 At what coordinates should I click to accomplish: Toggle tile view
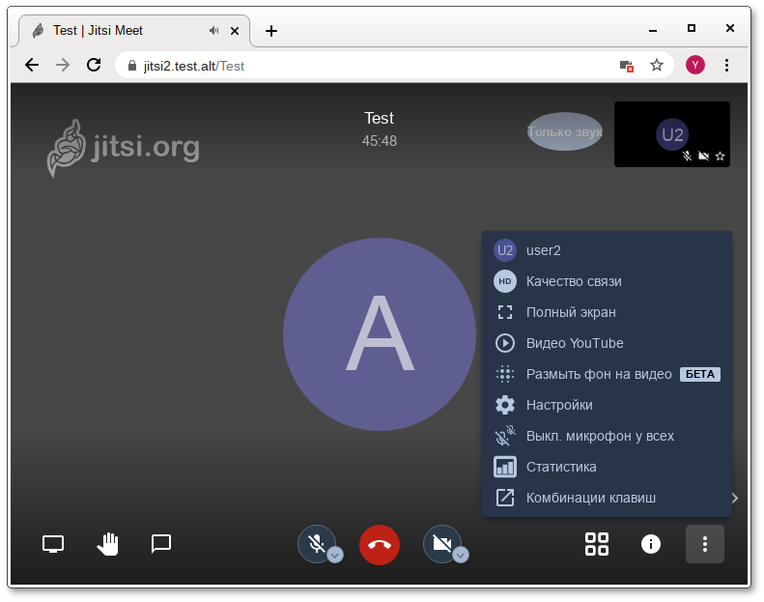tap(596, 544)
